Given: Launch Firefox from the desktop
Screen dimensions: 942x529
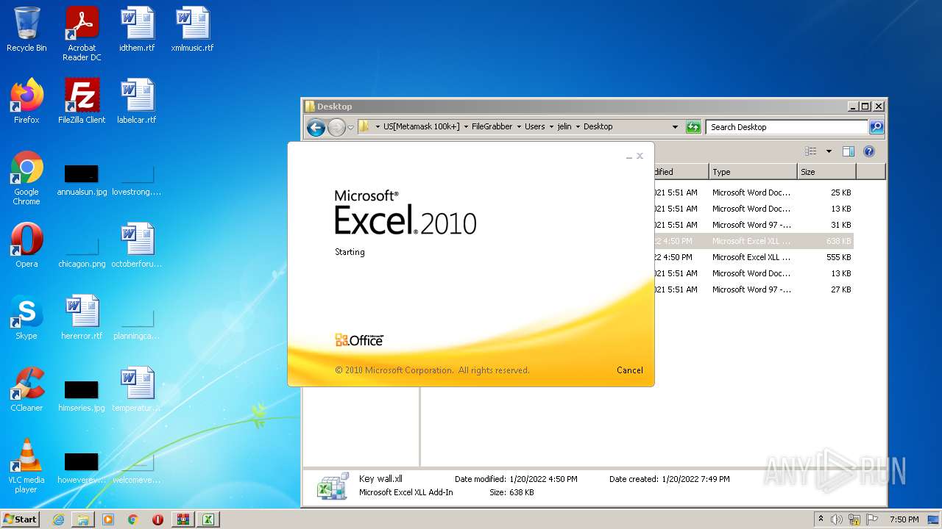Looking at the screenshot, I should coord(26,101).
